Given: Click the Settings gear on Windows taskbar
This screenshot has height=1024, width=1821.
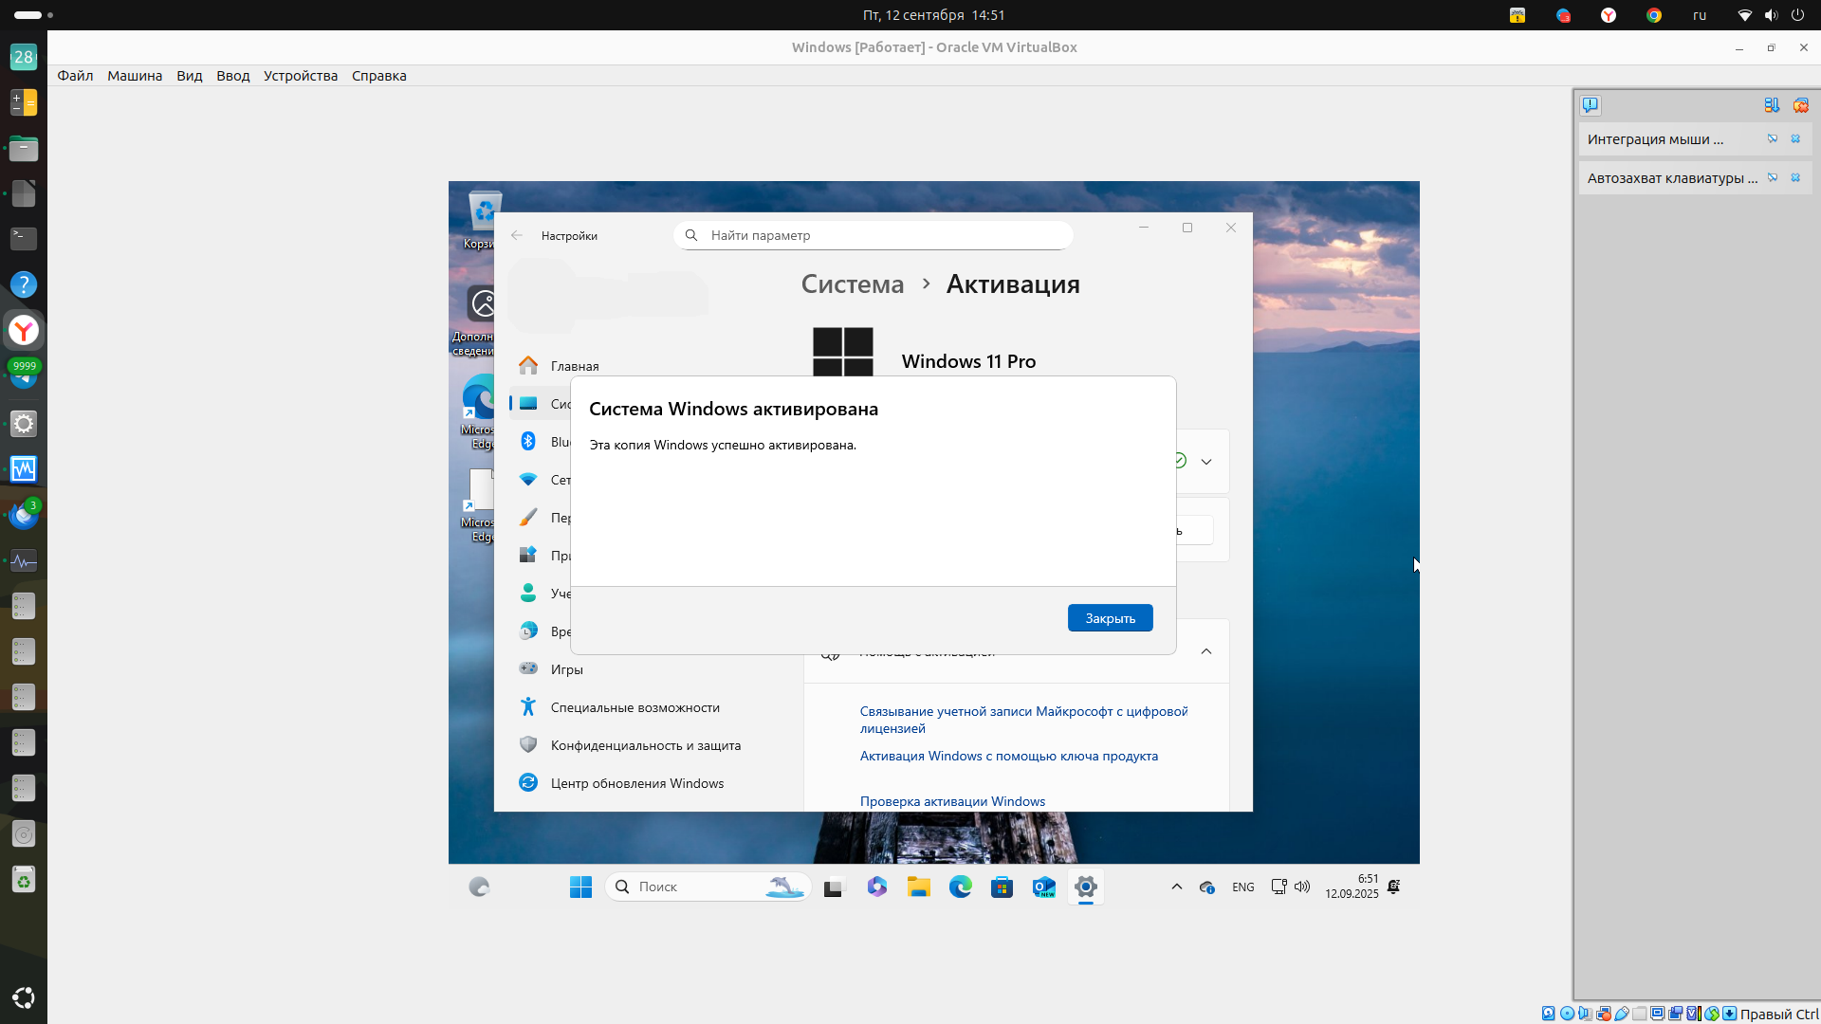Looking at the screenshot, I should coord(1086,887).
